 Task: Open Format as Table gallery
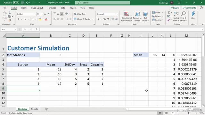[x=137, y=17]
